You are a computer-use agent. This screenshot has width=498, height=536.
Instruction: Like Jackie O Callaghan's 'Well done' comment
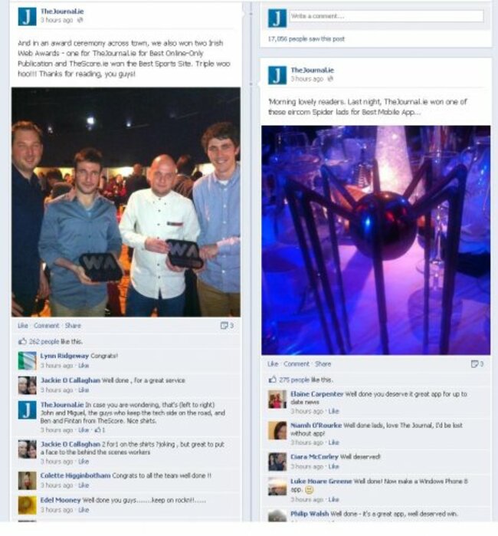84,390
